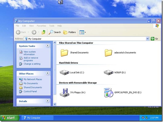Click the task pane scrollbar thumb

tap(55, 69)
